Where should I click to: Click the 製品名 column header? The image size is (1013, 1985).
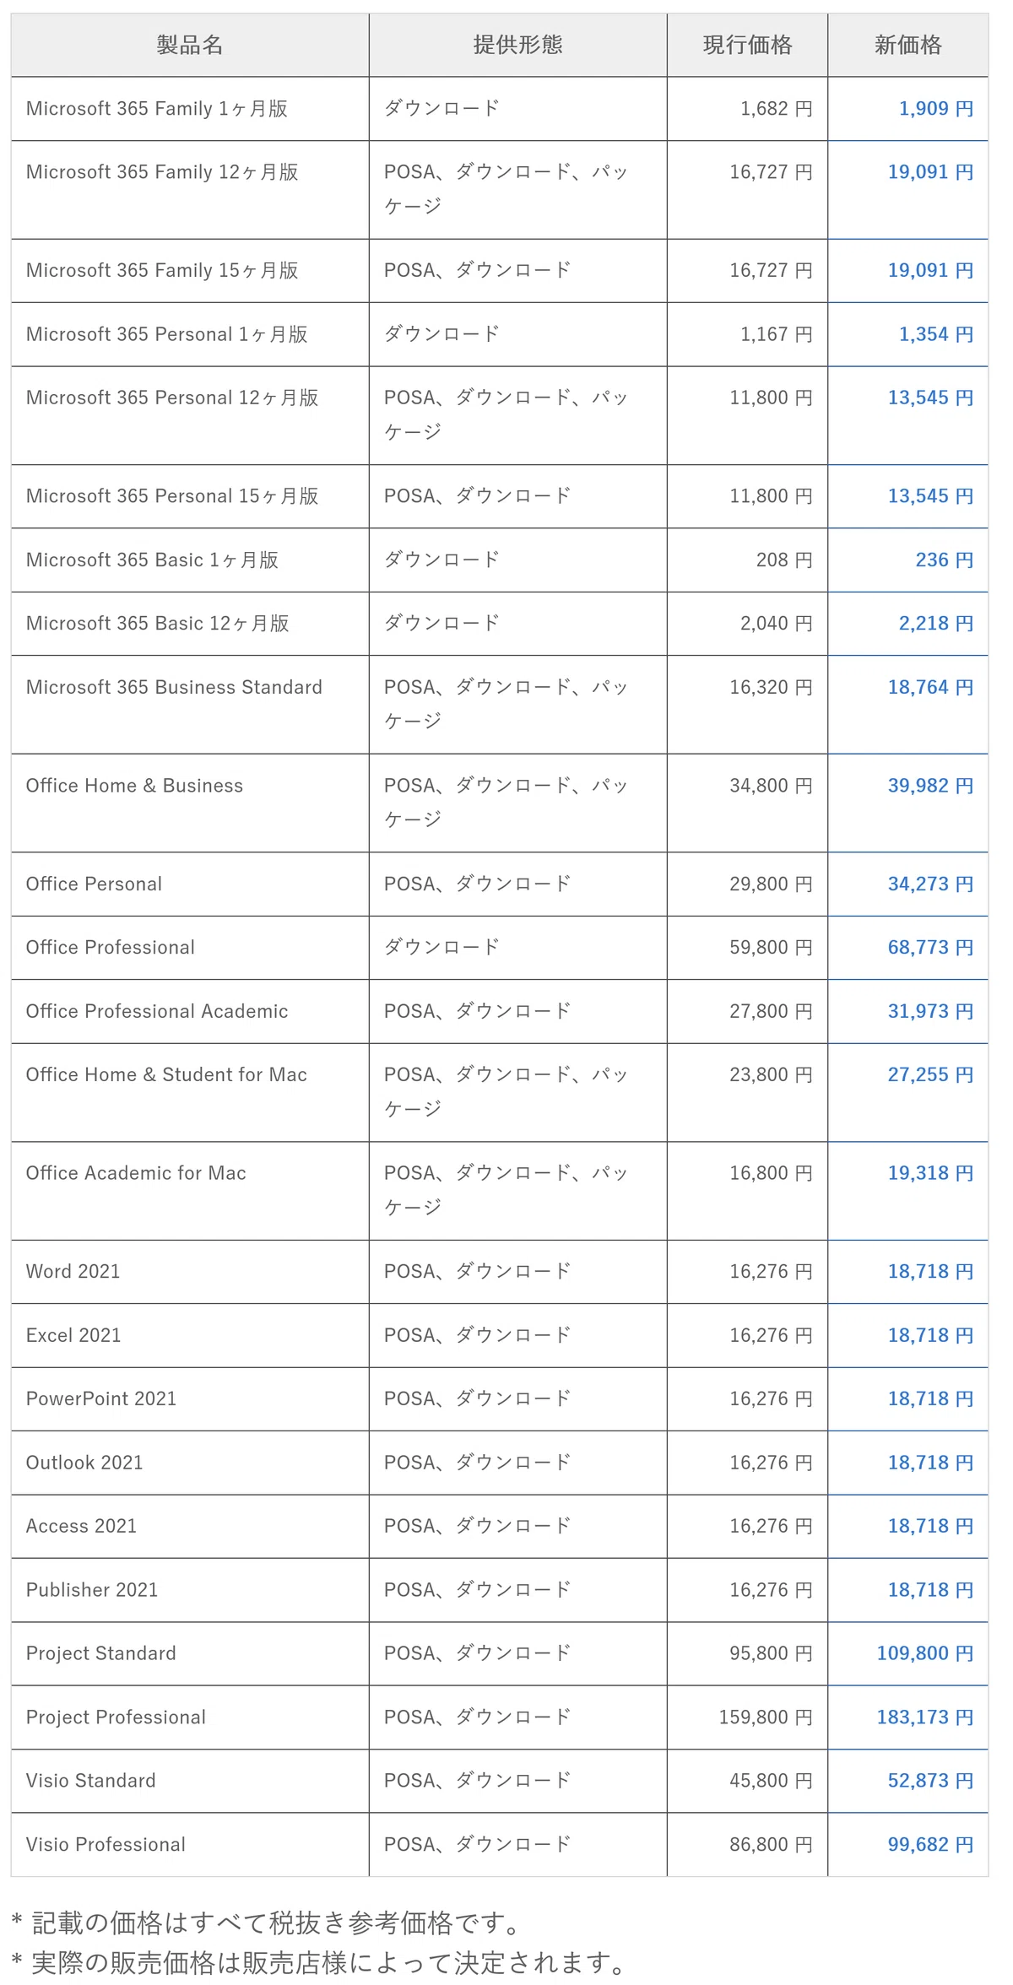(x=190, y=46)
